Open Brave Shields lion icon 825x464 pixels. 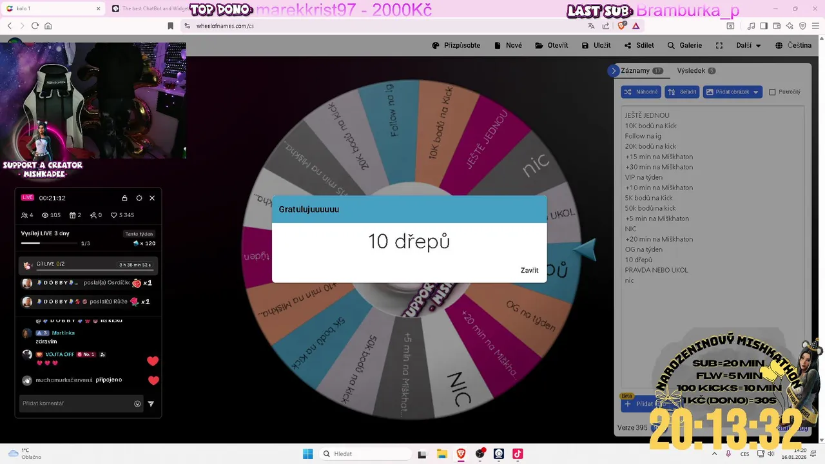pyautogui.click(x=622, y=26)
